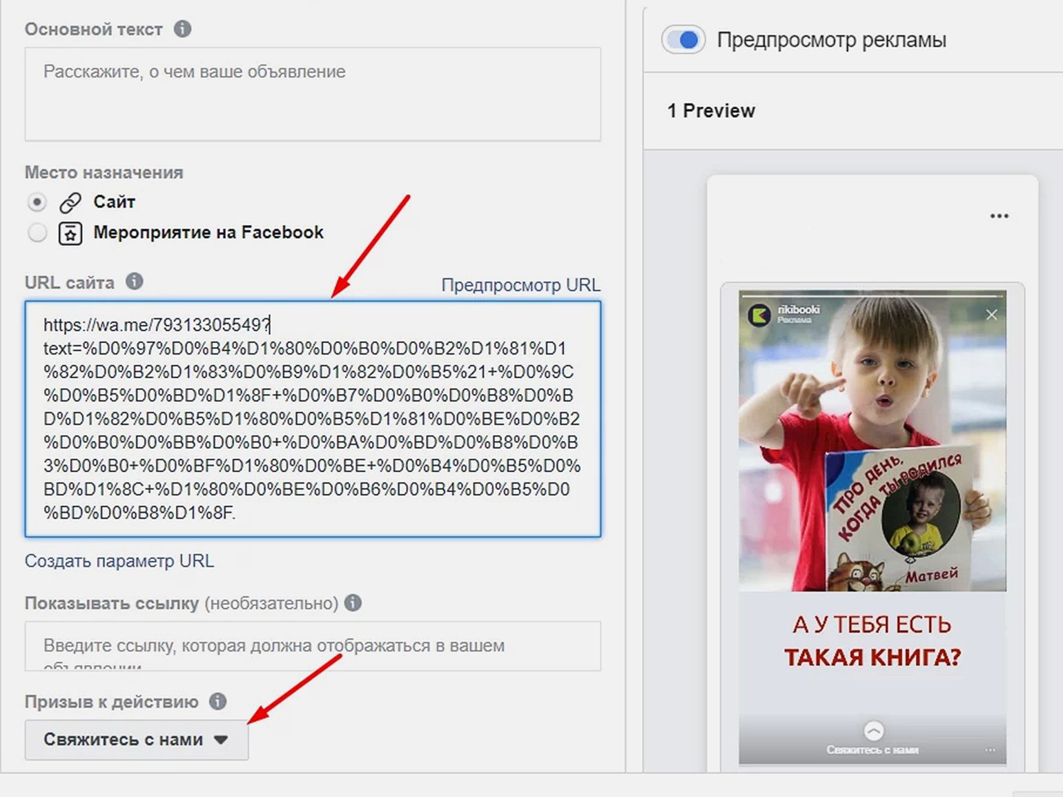Open Предпросмотр URL link

pyautogui.click(x=520, y=285)
